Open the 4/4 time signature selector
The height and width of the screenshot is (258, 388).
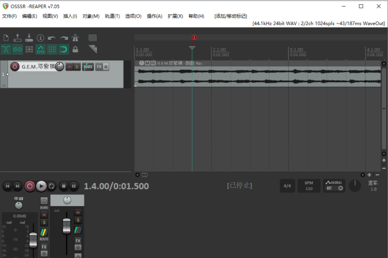[x=287, y=186]
